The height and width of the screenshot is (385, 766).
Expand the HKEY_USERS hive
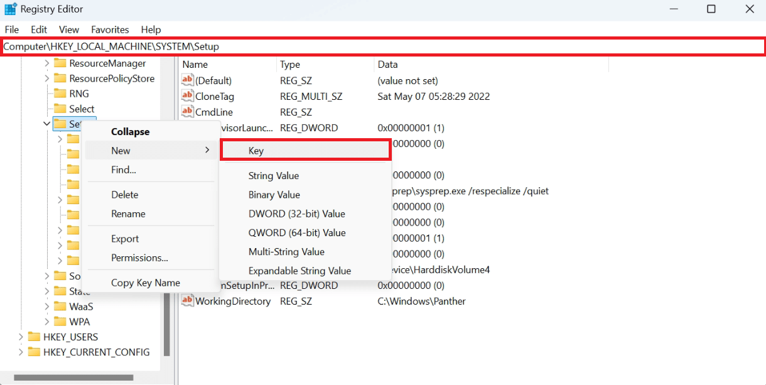coord(21,337)
